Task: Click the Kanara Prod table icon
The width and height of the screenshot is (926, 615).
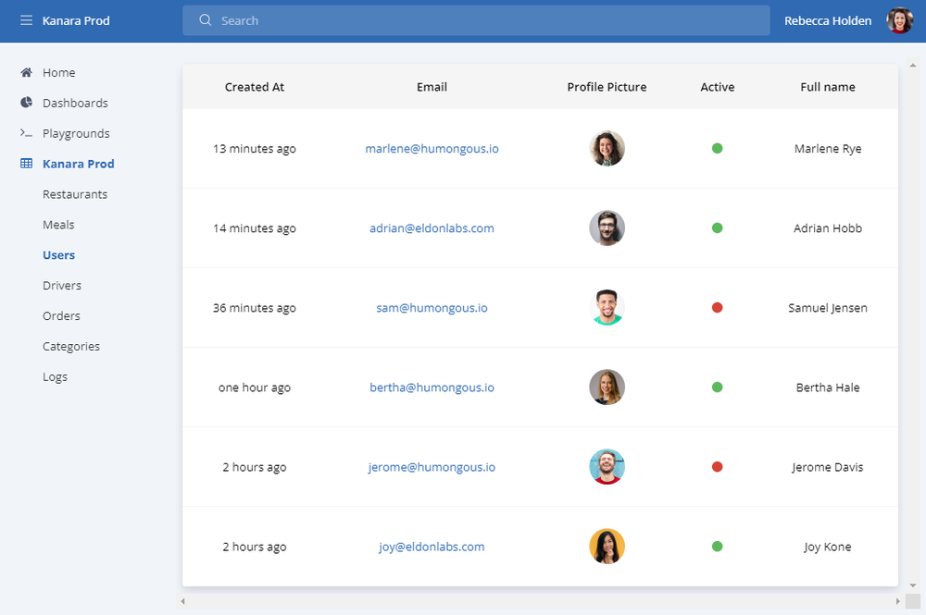Action: pyautogui.click(x=26, y=164)
